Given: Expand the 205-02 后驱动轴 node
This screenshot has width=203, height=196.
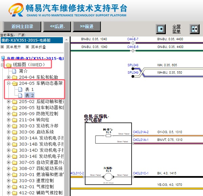Looking at the screenshot, I should click(x=8, y=101).
